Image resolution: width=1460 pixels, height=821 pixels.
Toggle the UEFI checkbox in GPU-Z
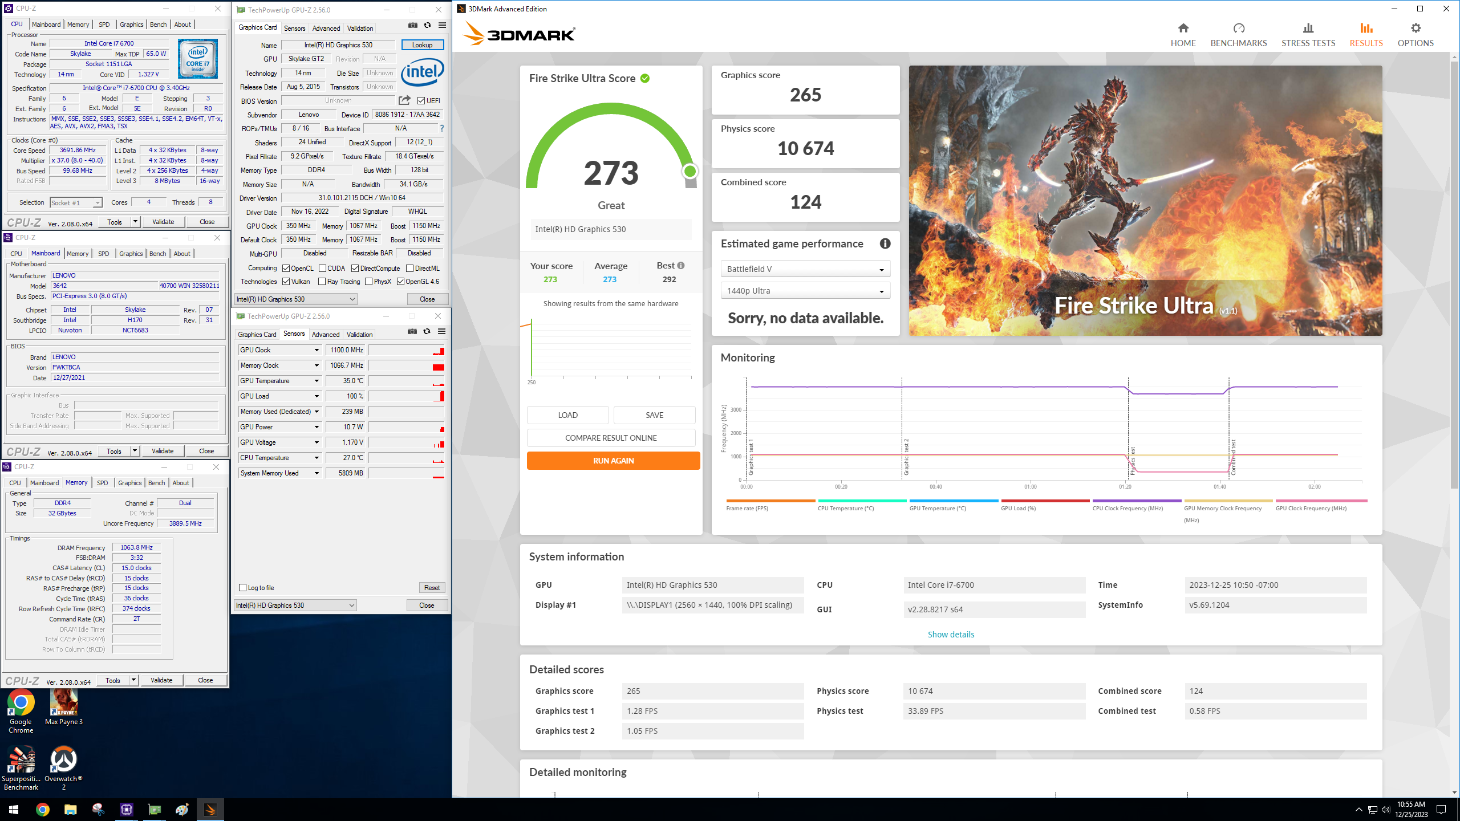coord(421,101)
